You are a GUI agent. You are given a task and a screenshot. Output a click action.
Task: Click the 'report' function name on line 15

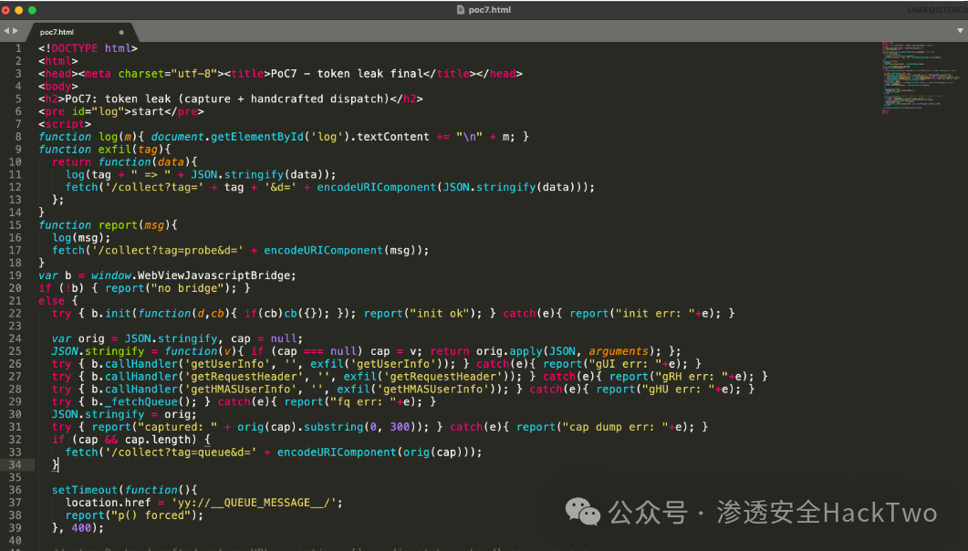118,225
